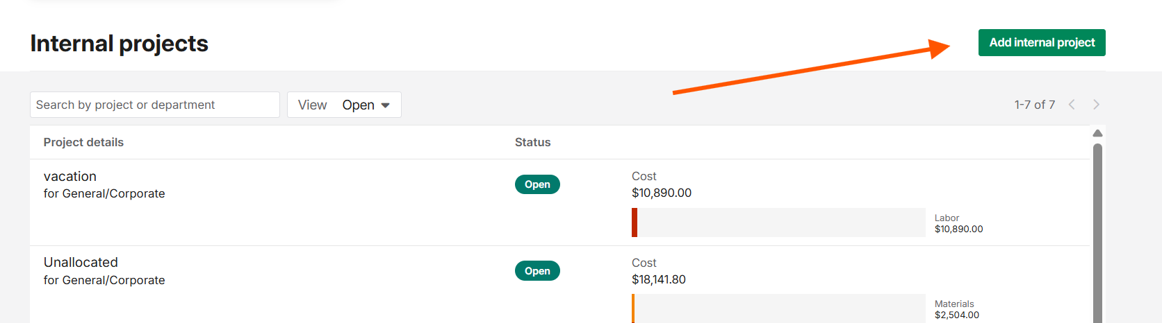Click the Project details column header
Screen dimensions: 1162x323
coord(83,142)
